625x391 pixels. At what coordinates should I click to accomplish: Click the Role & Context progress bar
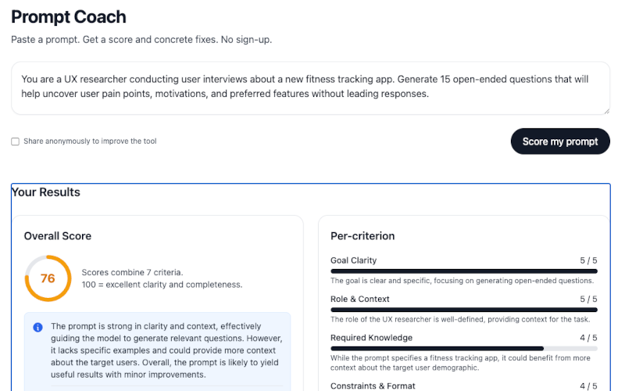(x=463, y=310)
